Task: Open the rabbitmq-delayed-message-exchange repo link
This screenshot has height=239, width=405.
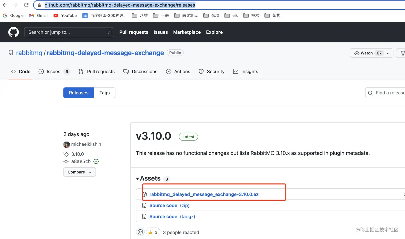Action: click(105, 53)
